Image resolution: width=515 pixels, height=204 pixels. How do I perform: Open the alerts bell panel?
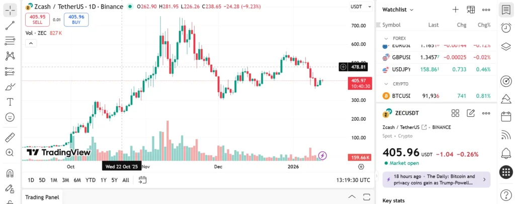pyautogui.click(x=506, y=153)
